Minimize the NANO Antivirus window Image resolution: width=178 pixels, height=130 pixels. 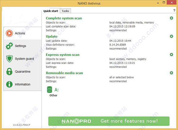coord(158,3)
